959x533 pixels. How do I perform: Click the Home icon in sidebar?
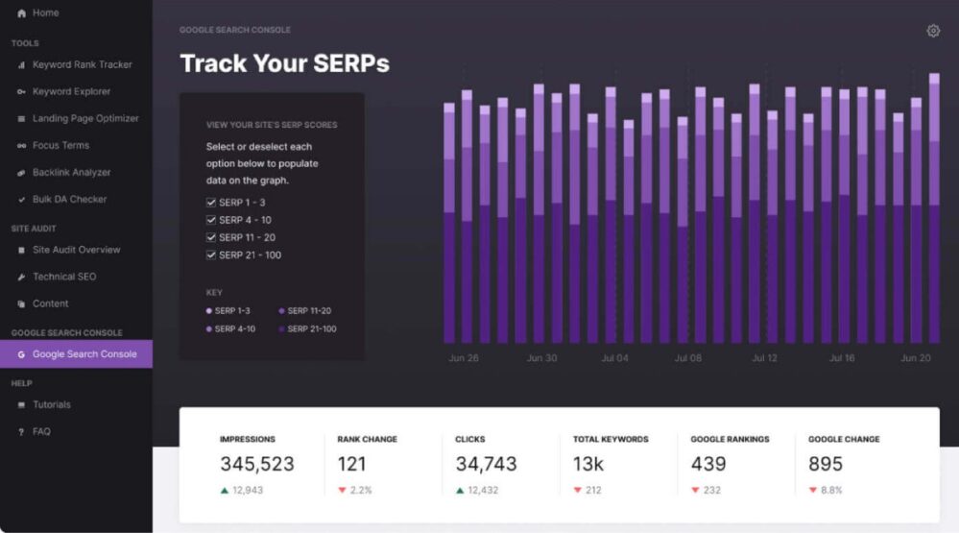click(x=21, y=13)
